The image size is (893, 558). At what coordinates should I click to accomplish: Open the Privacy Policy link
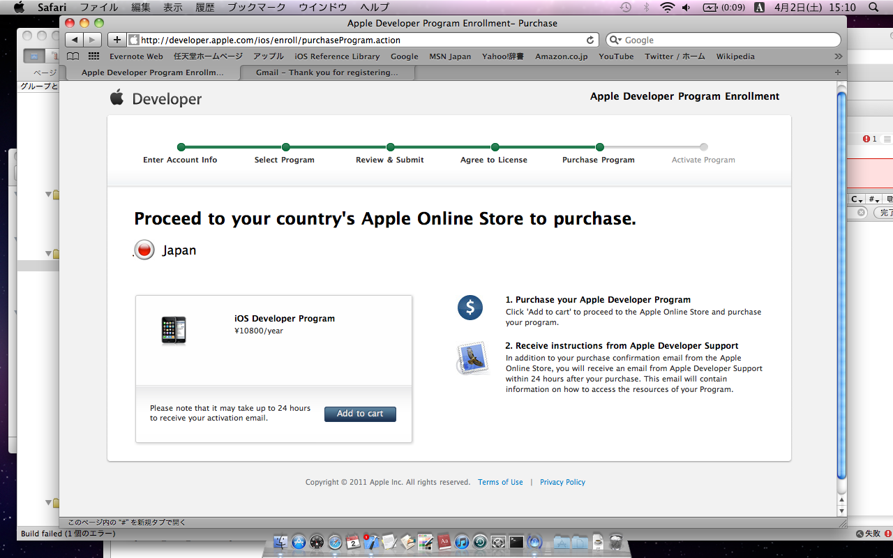(562, 482)
